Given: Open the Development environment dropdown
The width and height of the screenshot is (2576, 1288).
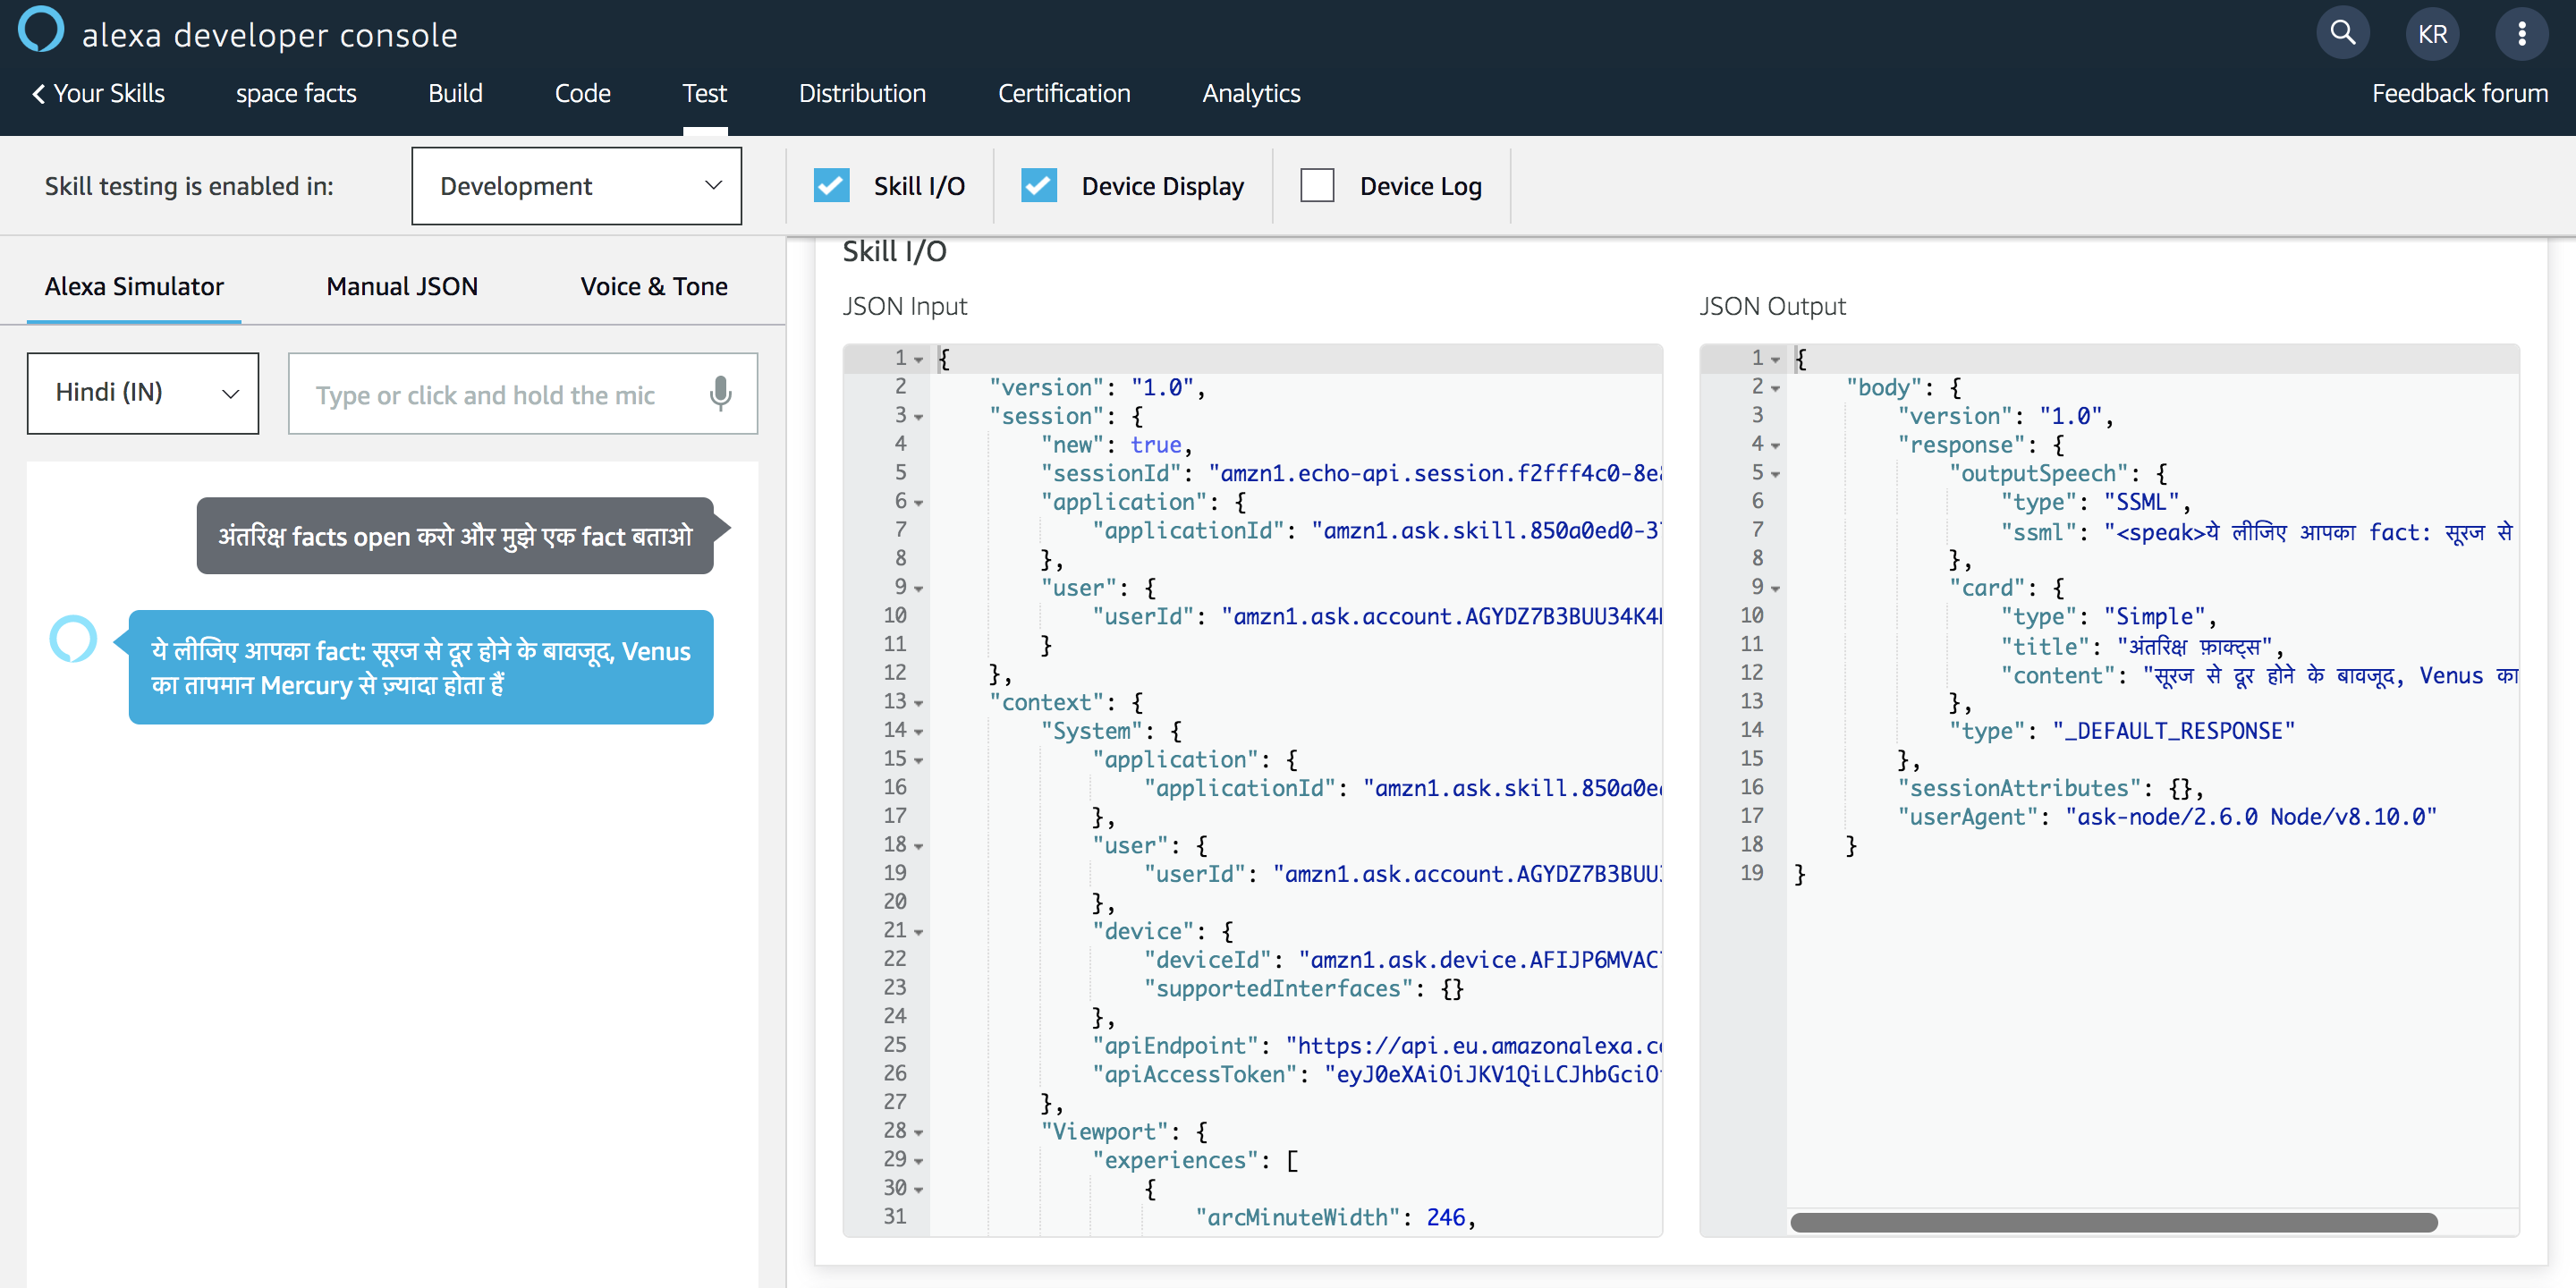Looking at the screenshot, I should tap(576, 185).
